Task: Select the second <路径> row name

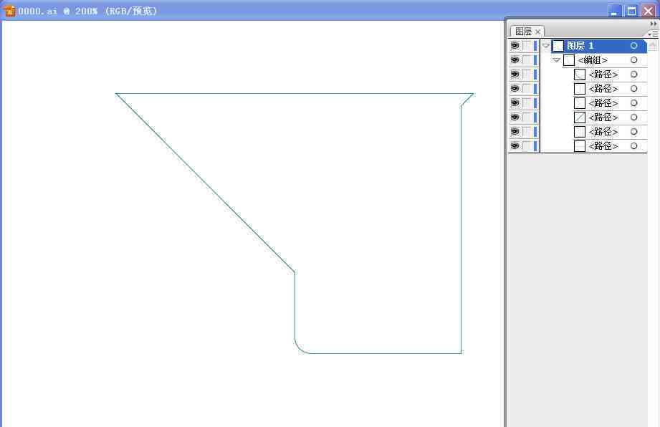Action: pyautogui.click(x=603, y=88)
